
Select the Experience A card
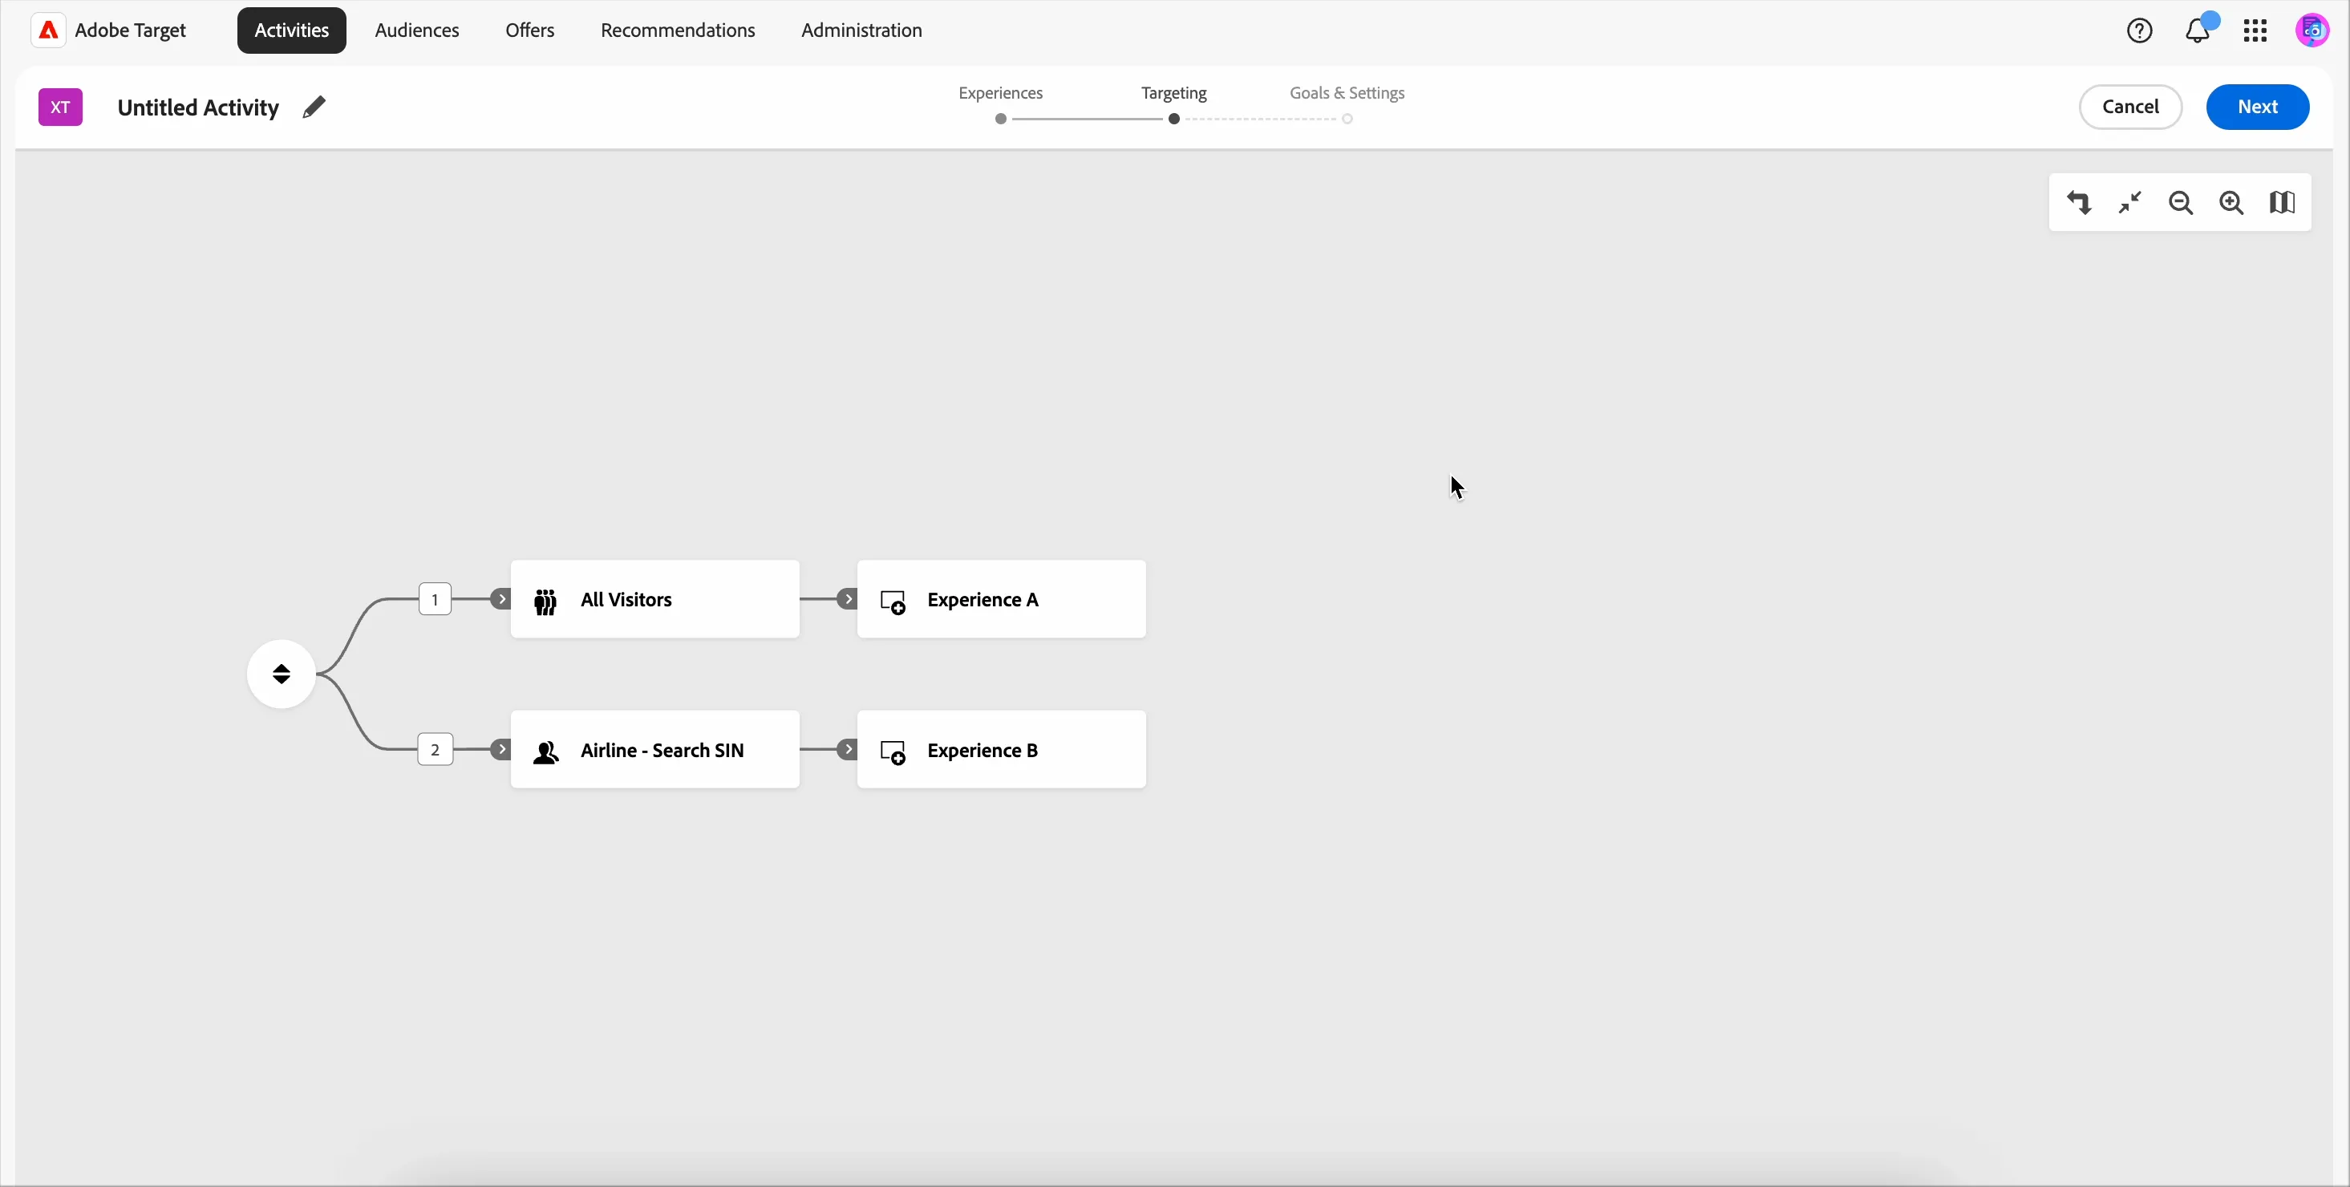coord(1002,599)
